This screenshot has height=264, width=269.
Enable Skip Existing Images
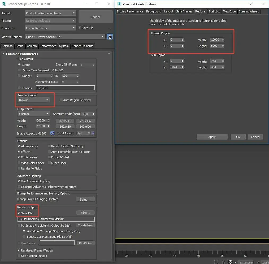pos(19,256)
